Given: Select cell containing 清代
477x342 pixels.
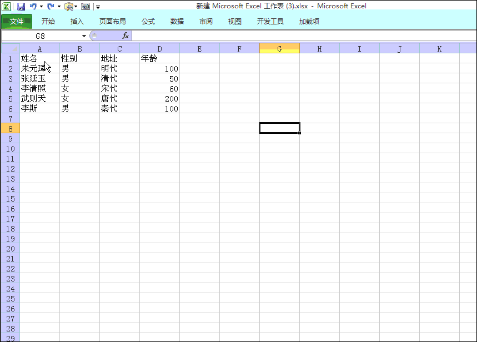Looking at the screenshot, I should [119, 78].
